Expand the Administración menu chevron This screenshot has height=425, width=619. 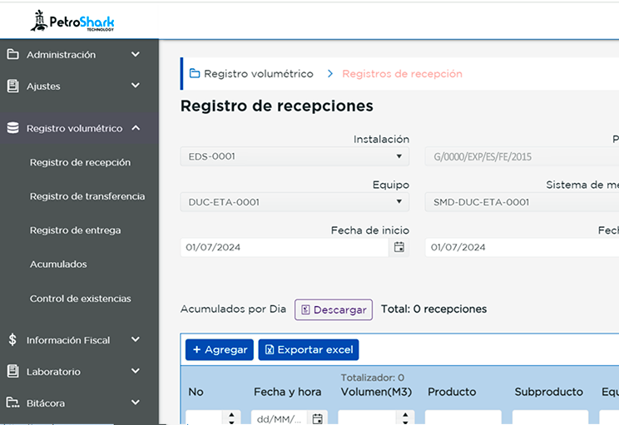coord(136,55)
